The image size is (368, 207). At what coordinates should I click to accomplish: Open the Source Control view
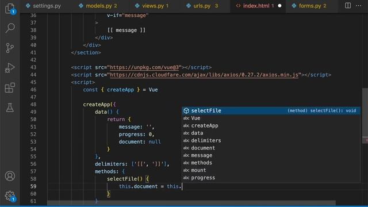[x=10, y=48]
